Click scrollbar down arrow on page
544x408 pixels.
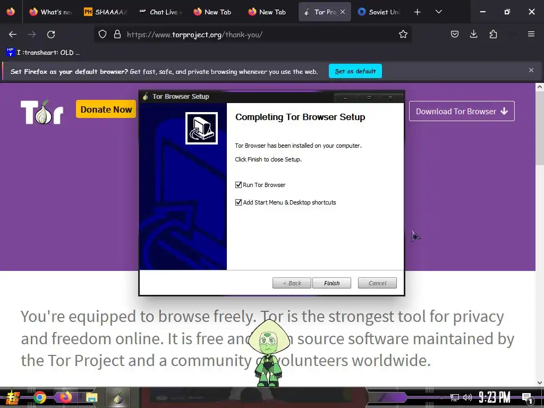tap(540, 382)
